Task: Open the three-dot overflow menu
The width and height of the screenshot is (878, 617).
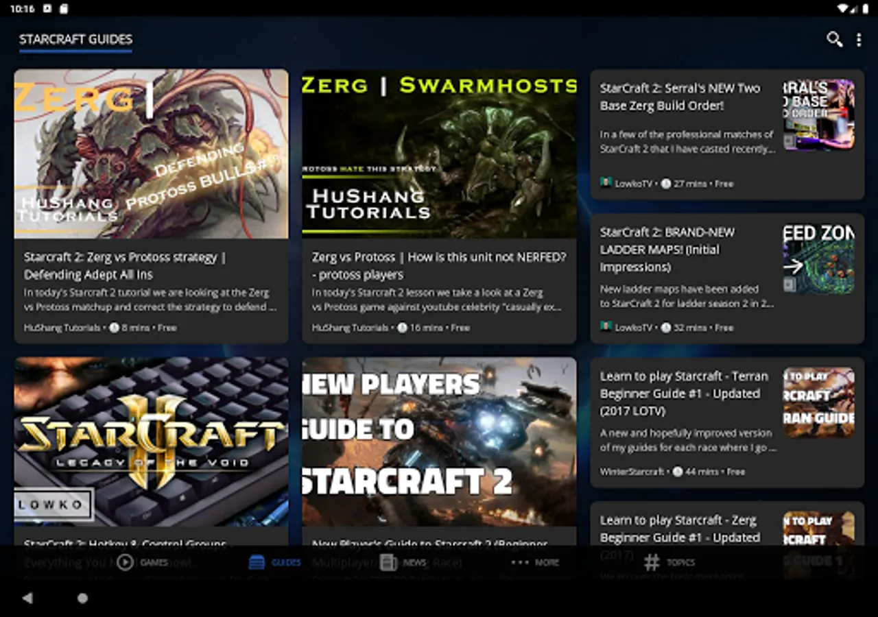Action: click(858, 40)
